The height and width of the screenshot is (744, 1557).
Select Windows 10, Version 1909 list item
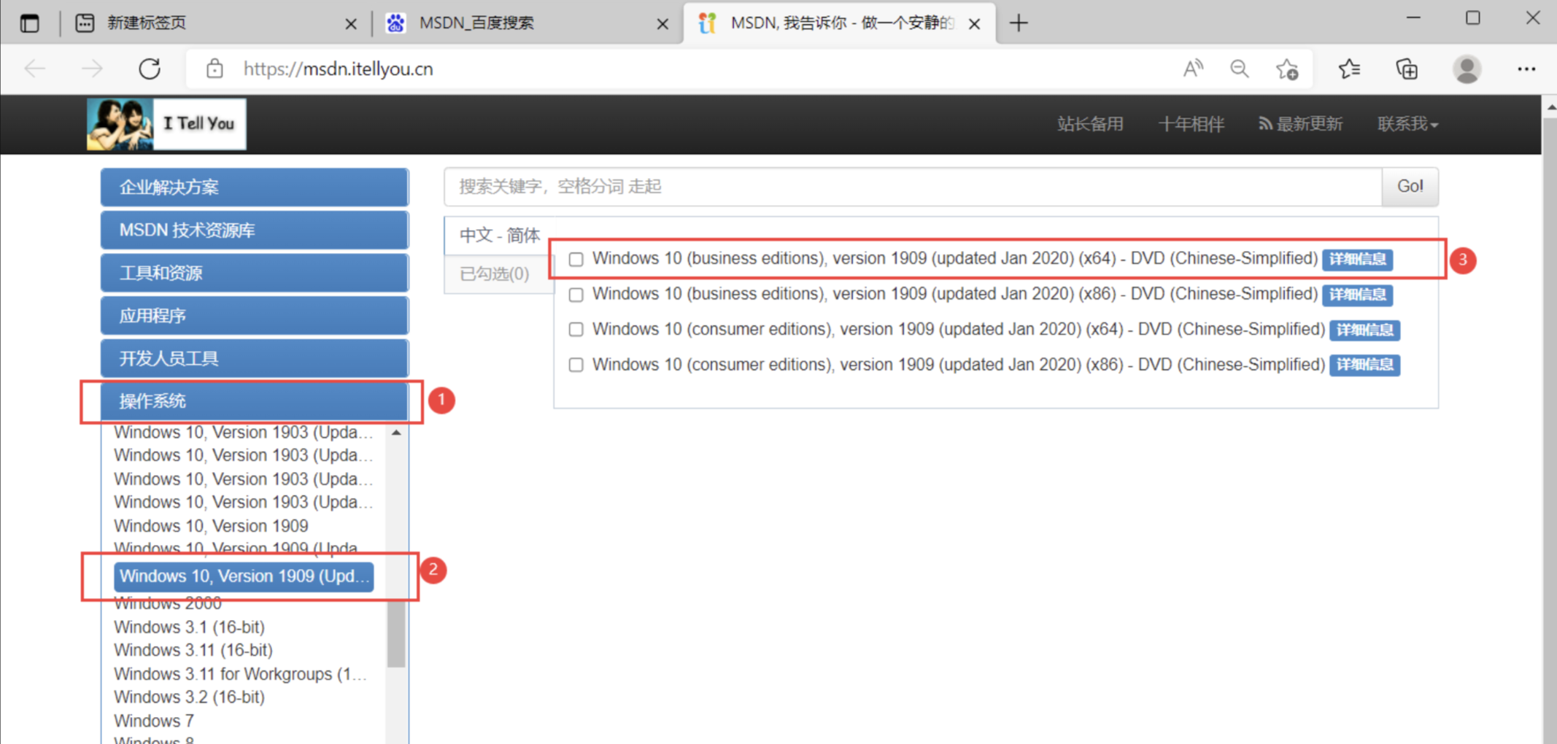212,526
